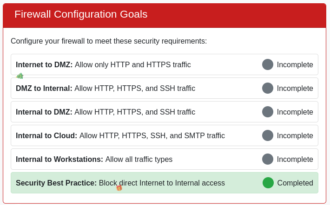
Task: Click the small Christmas tree icon
Action: (x=20, y=76)
